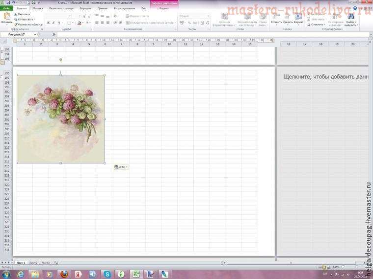373x279 pixels.
Task: Open Skype from the Windows taskbar
Action: (107, 274)
